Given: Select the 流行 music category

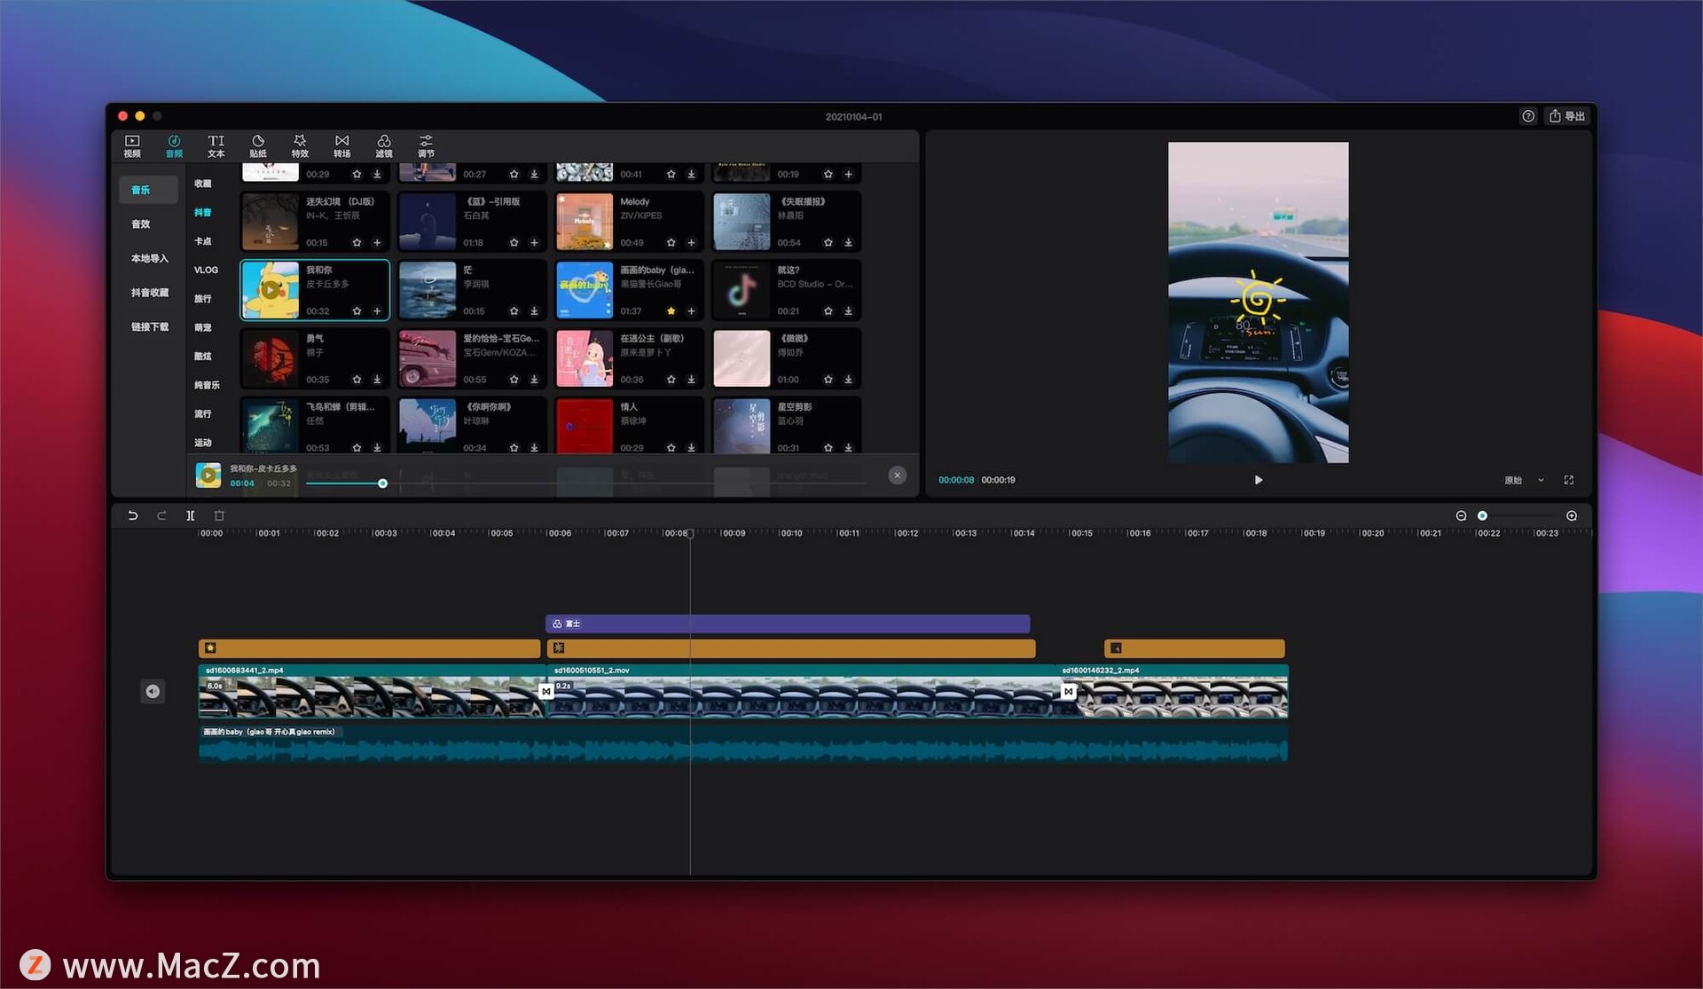Looking at the screenshot, I should (203, 413).
